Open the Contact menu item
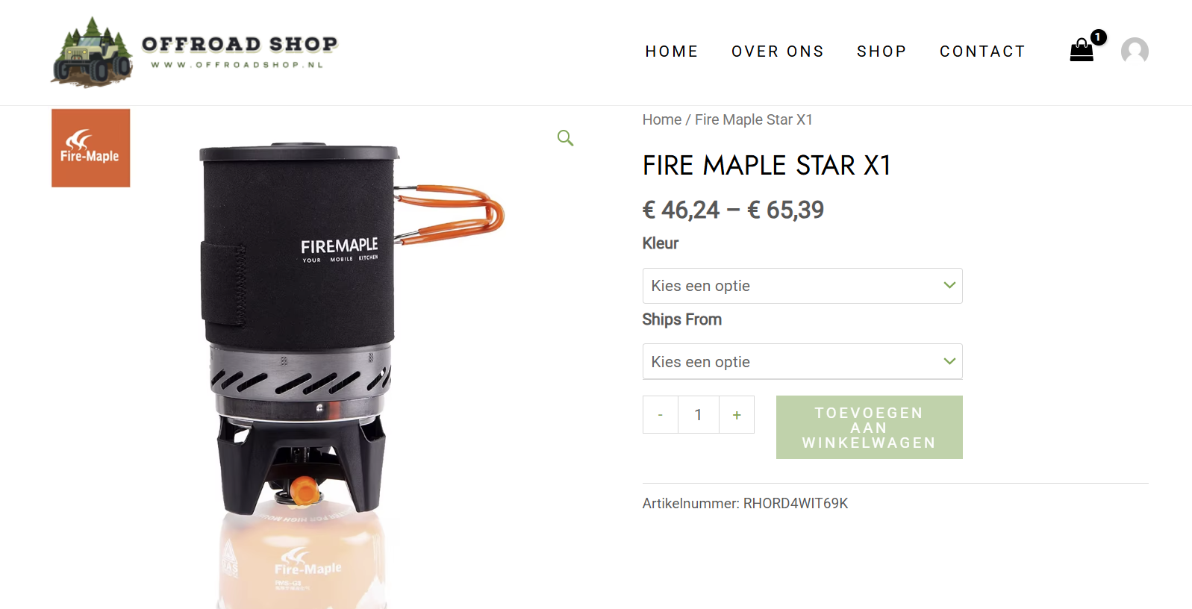This screenshot has height=609, width=1192. point(982,51)
